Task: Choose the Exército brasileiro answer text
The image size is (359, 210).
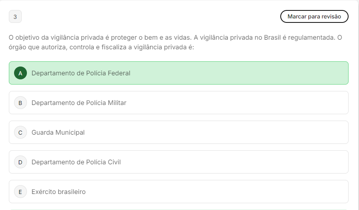Action: pos(59,192)
